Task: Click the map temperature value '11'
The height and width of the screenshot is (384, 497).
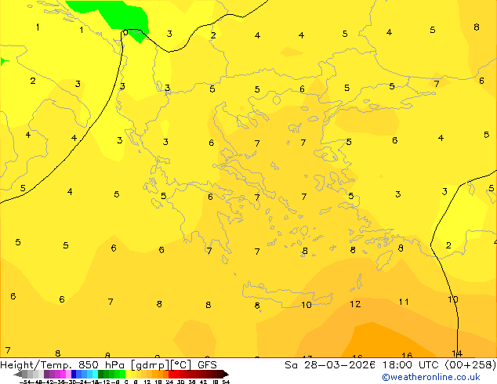Action: coord(404,302)
